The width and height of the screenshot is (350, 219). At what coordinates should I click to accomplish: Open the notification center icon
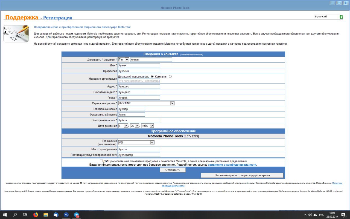pyautogui.click(x=343, y=215)
